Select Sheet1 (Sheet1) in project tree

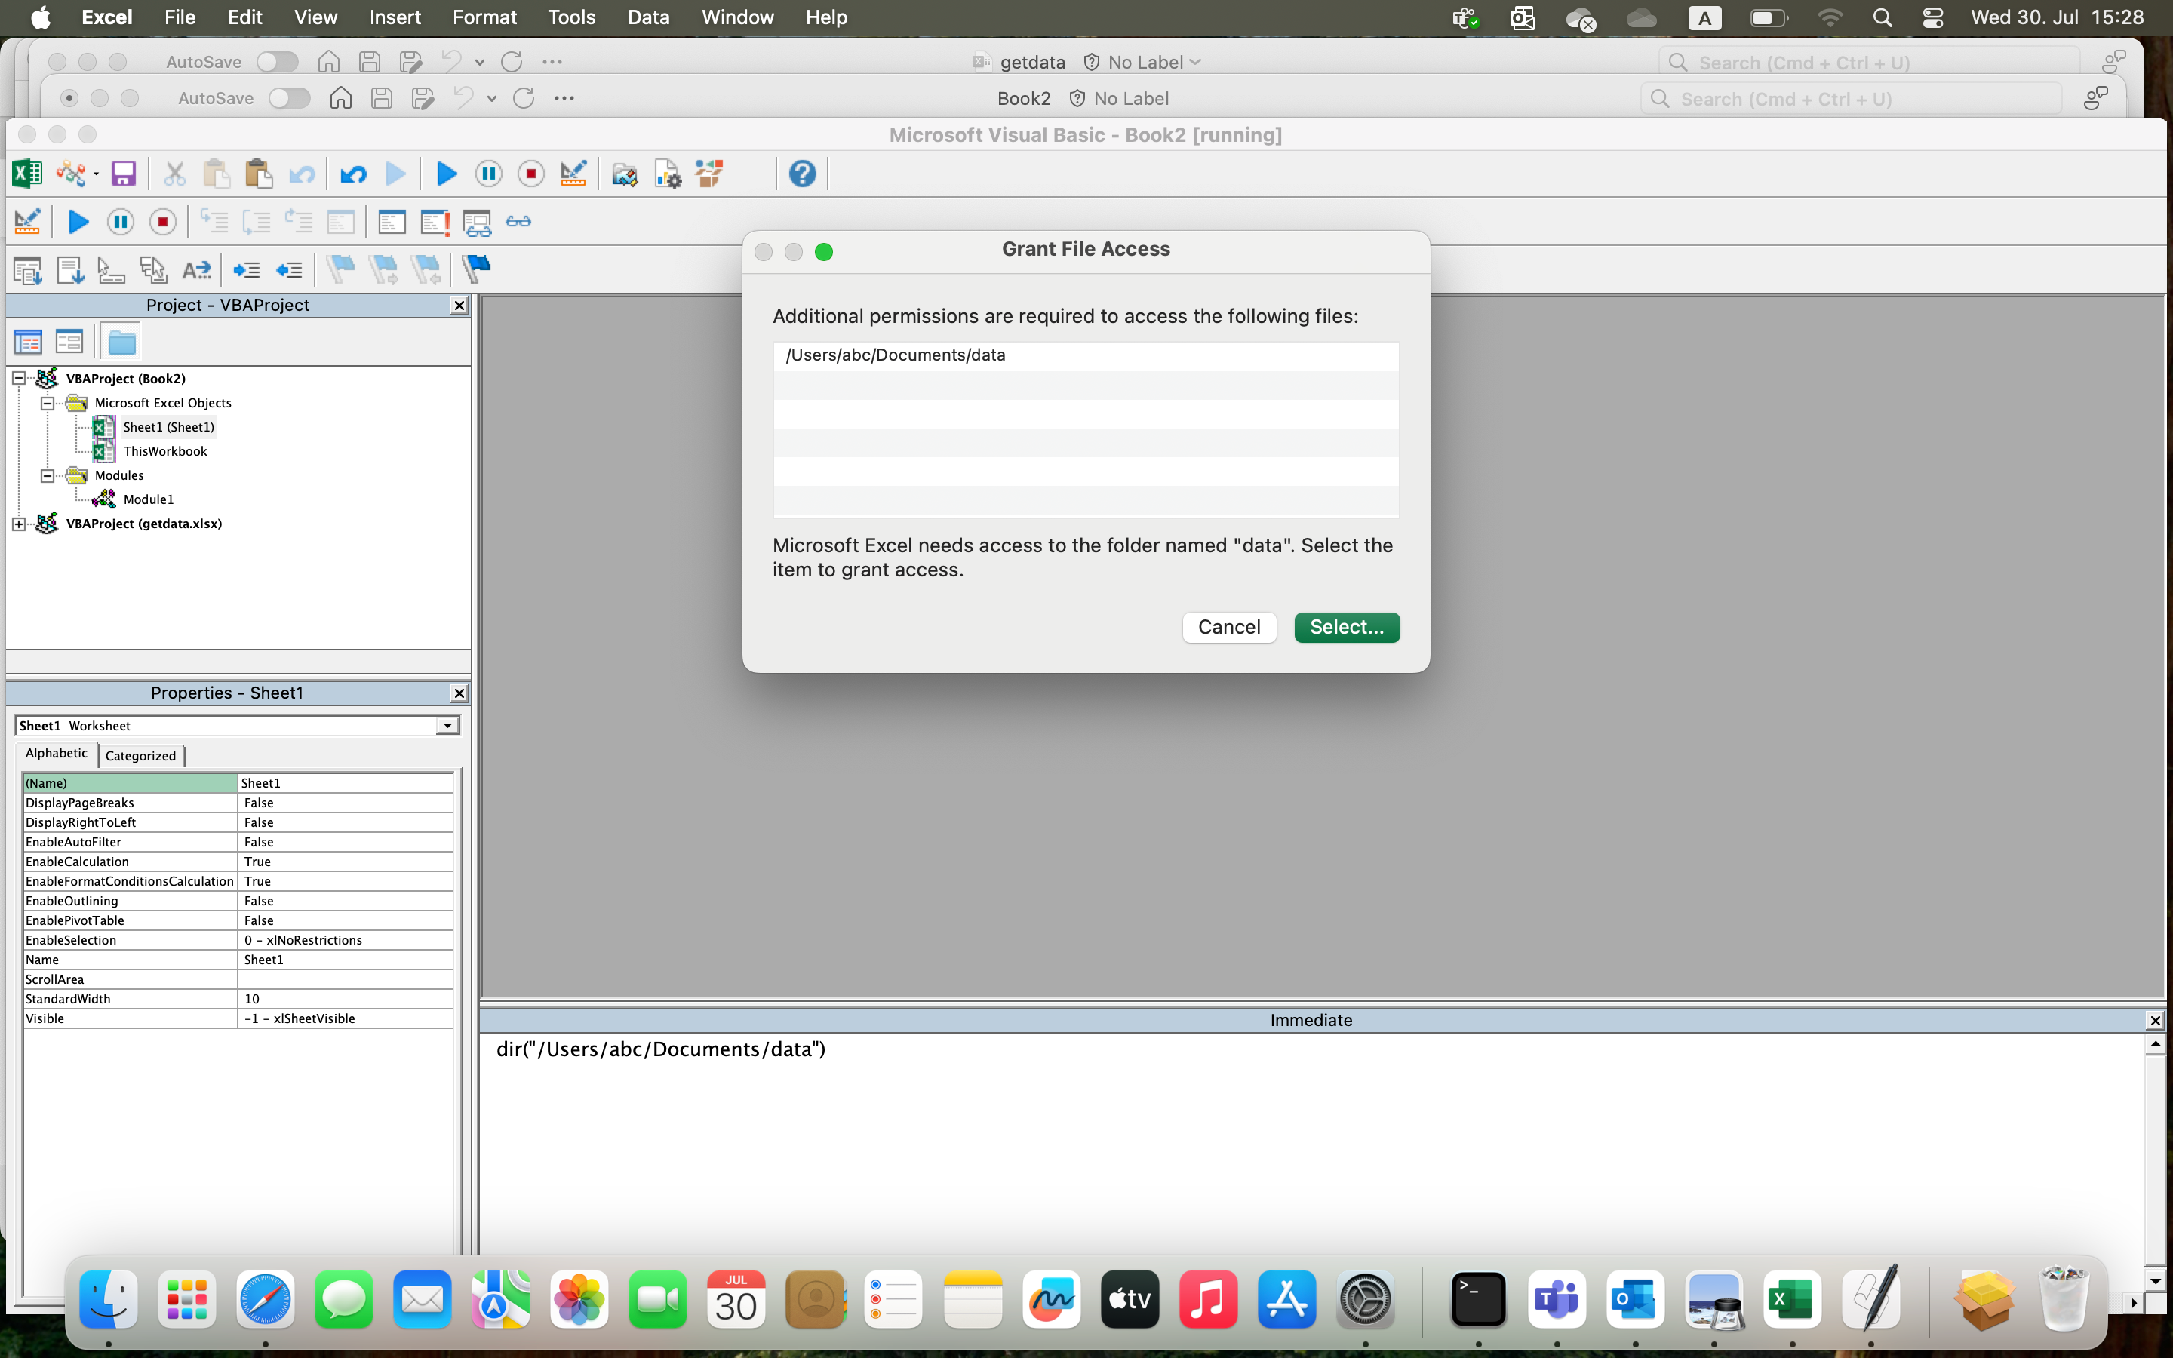coord(168,426)
